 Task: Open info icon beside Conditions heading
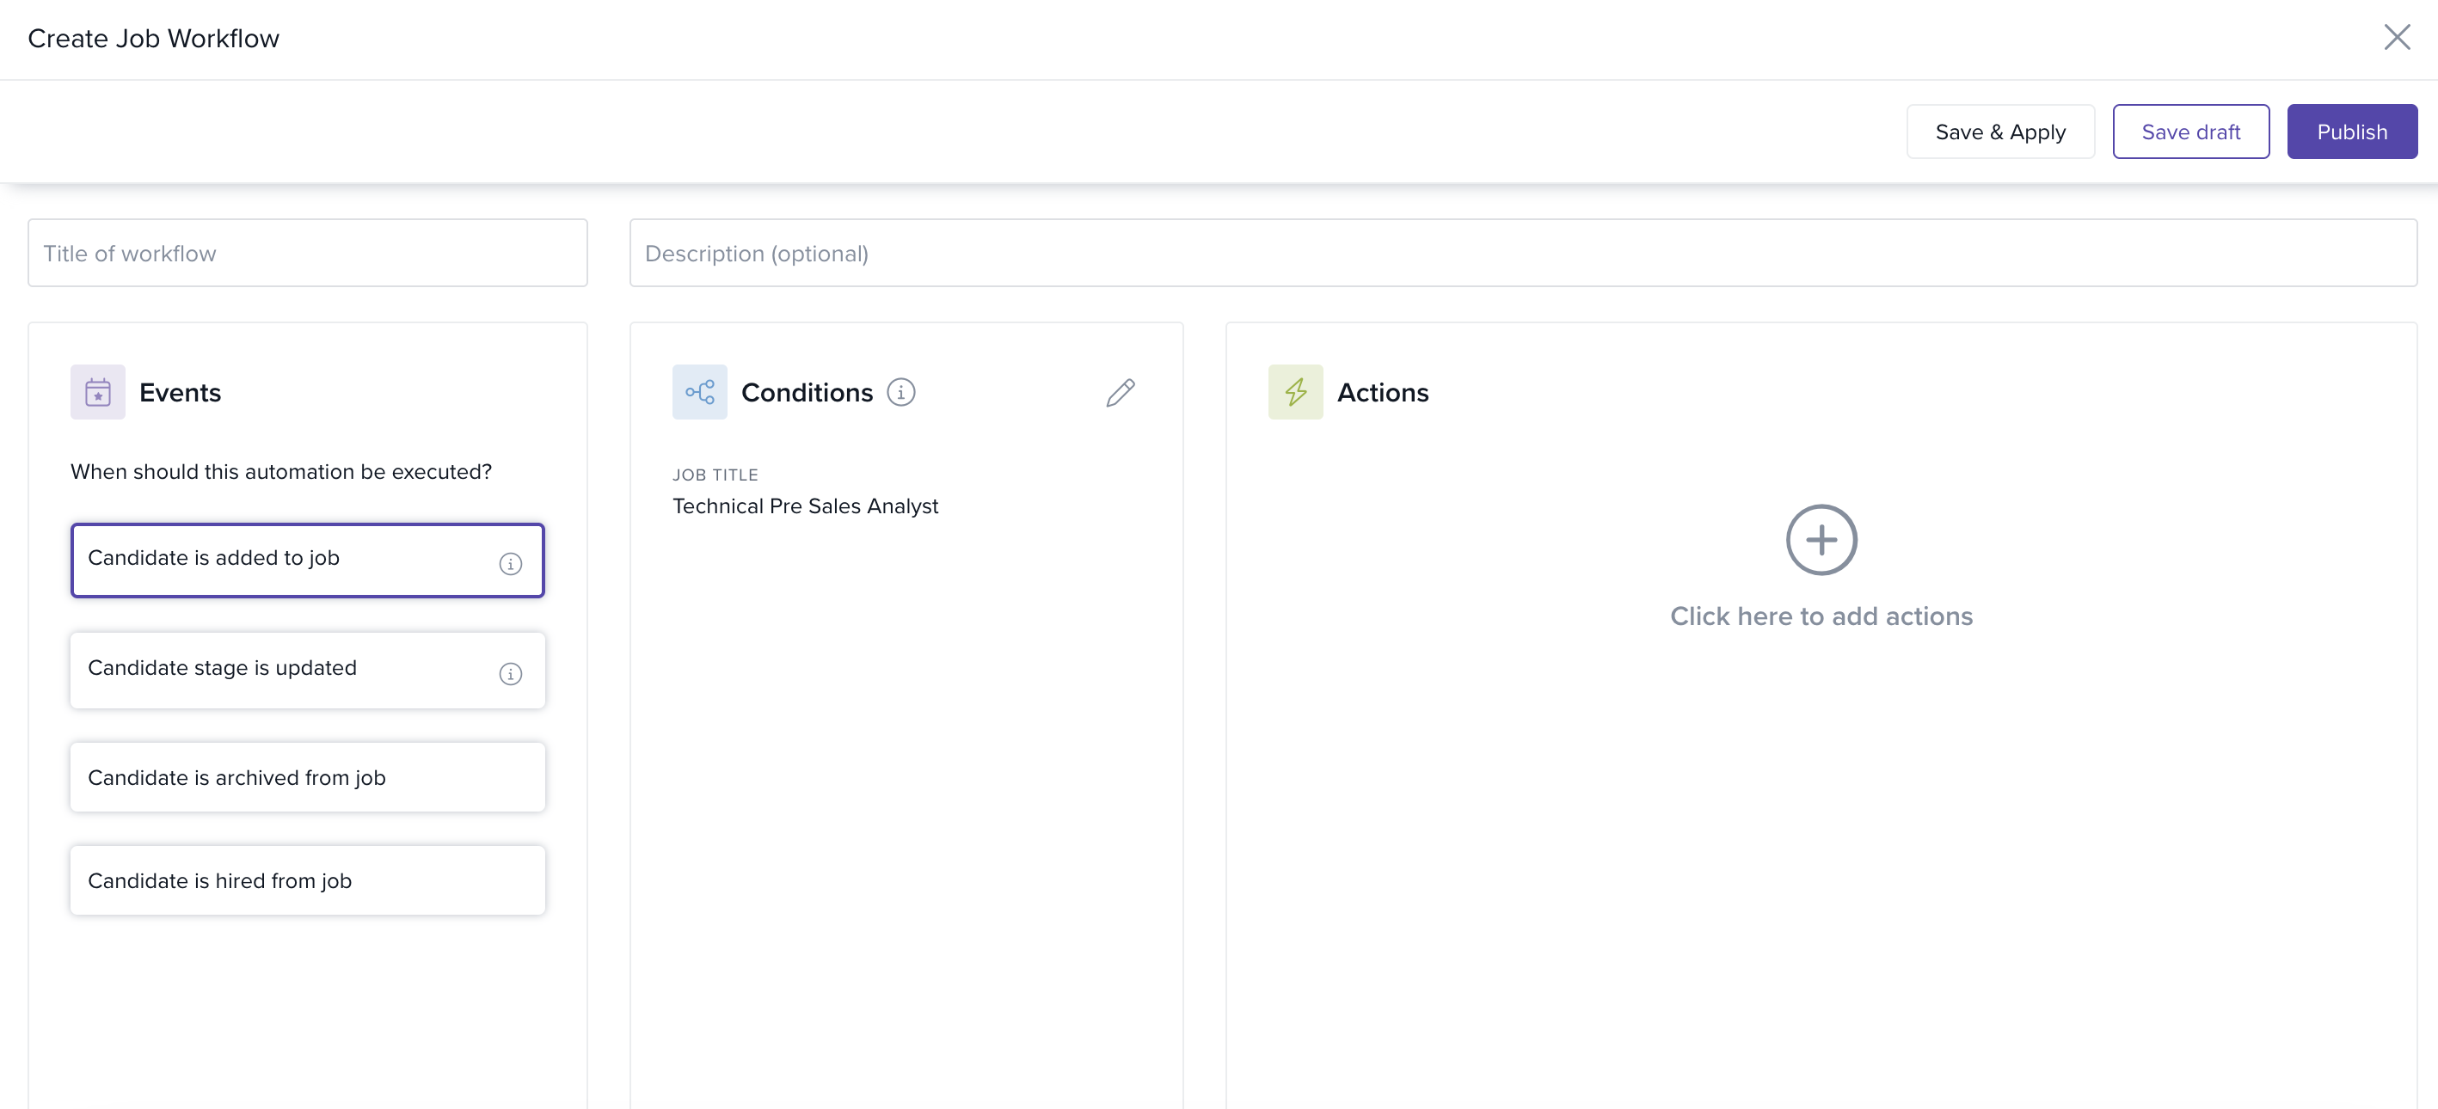pos(900,392)
